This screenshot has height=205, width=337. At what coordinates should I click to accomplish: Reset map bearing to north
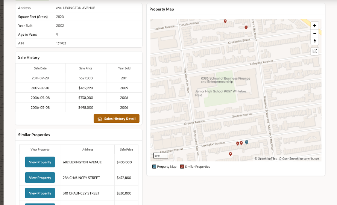pyautogui.click(x=315, y=41)
